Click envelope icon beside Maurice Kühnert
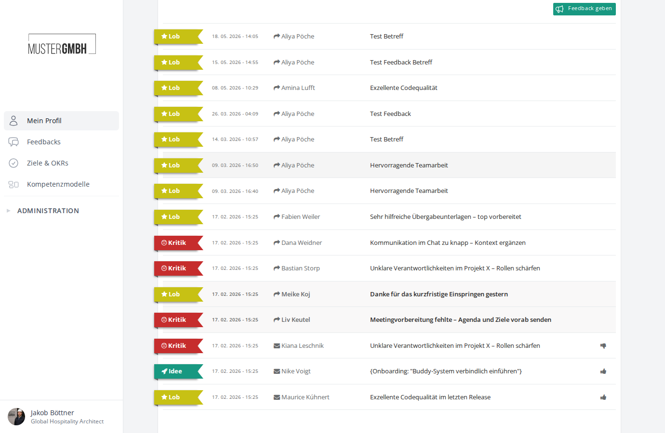665x433 pixels. tap(277, 397)
